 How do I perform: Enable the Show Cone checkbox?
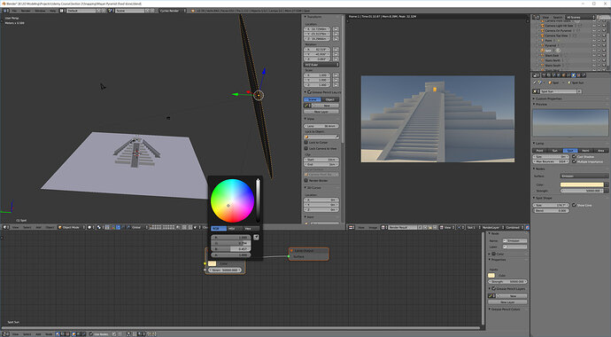[x=574, y=205]
